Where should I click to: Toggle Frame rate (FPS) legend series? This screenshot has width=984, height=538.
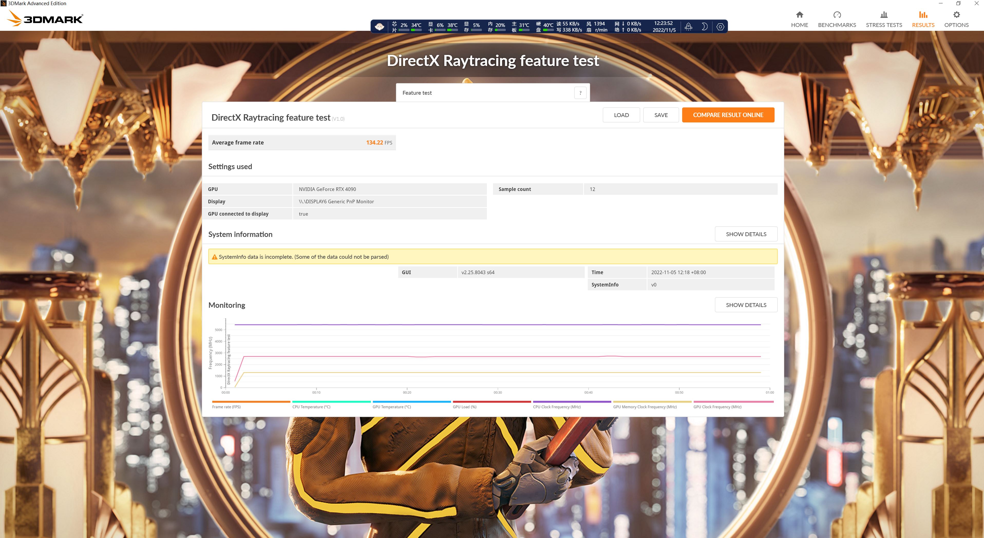click(251, 405)
